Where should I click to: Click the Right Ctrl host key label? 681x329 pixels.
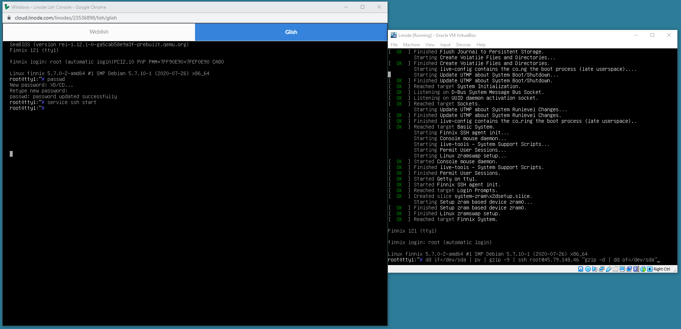(662, 269)
